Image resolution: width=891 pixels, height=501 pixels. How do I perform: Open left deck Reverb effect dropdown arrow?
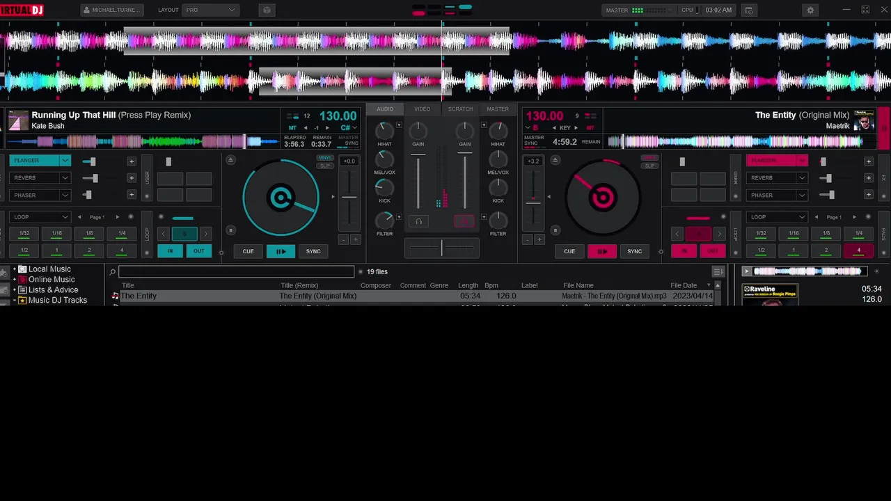tap(65, 178)
